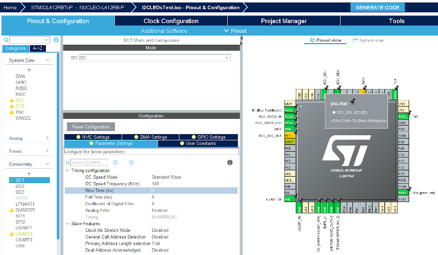
Task: Open Clock Configuration tab
Action: 171,21
